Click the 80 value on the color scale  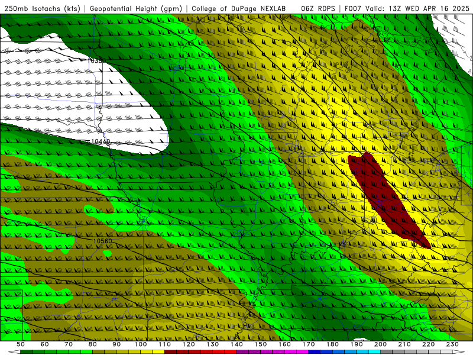point(93,344)
